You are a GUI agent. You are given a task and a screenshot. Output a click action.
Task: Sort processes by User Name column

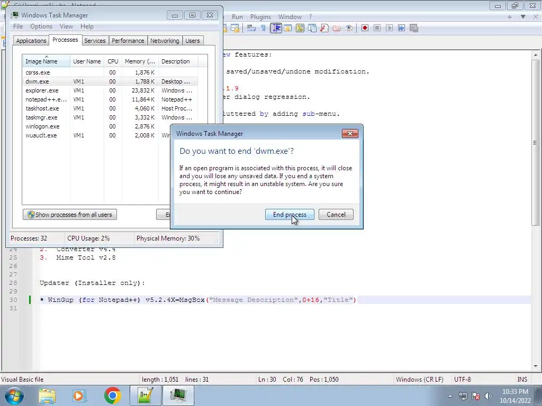[x=87, y=61]
